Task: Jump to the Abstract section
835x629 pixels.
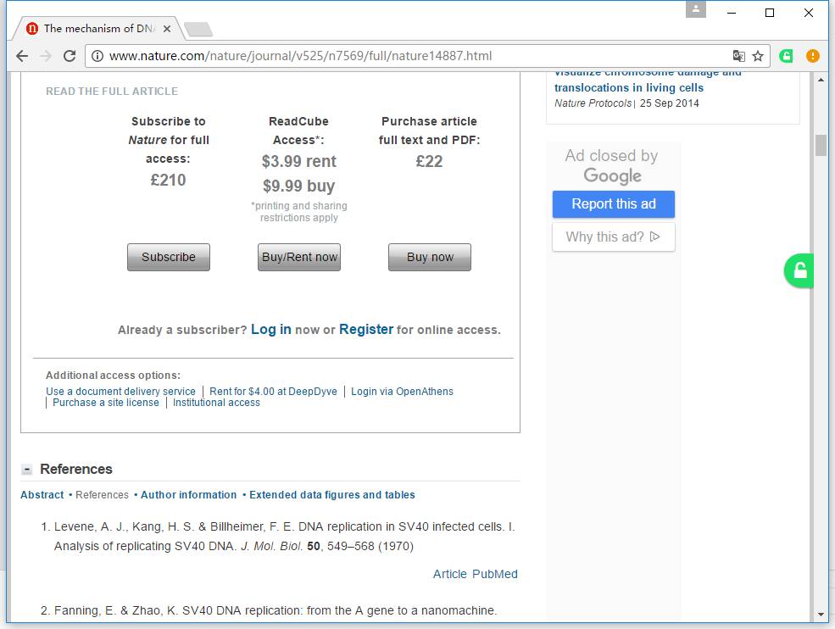Action: point(42,495)
